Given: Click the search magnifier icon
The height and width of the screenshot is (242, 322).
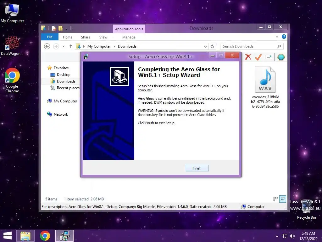Looking at the screenshot, I should click(279, 46).
